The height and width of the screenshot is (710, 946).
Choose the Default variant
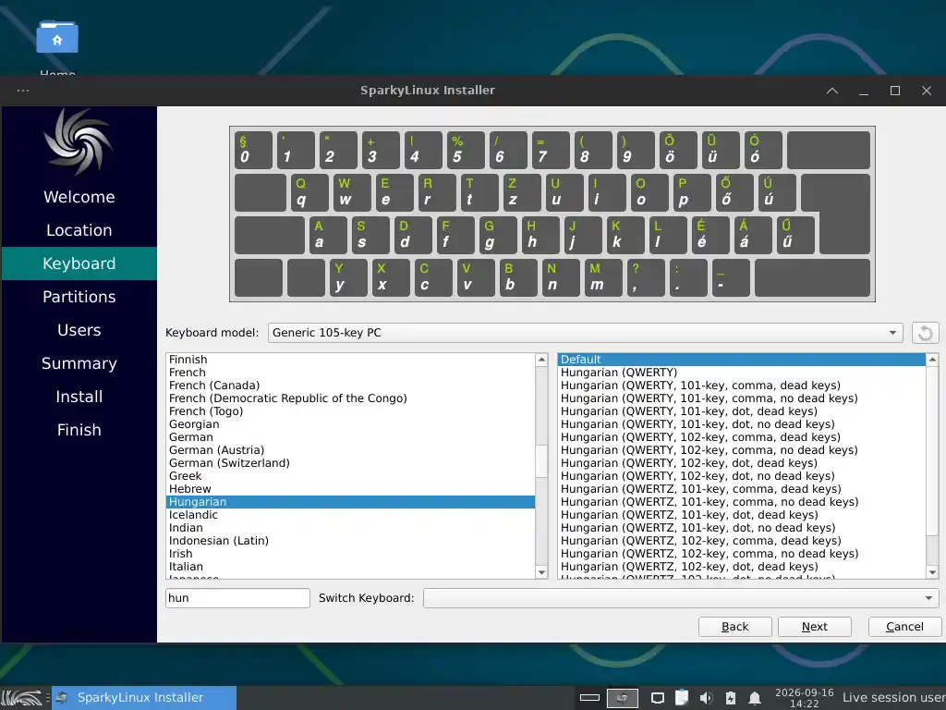click(x=742, y=360)
